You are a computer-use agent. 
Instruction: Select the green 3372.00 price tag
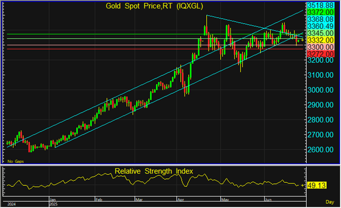click(320, 12)
